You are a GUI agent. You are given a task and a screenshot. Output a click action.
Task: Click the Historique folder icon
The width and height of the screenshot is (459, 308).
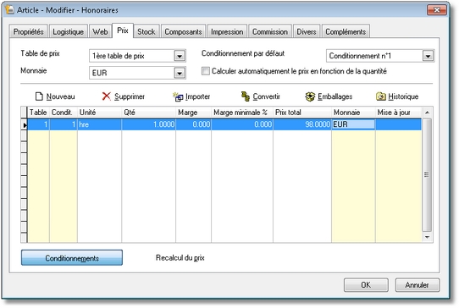381,96
